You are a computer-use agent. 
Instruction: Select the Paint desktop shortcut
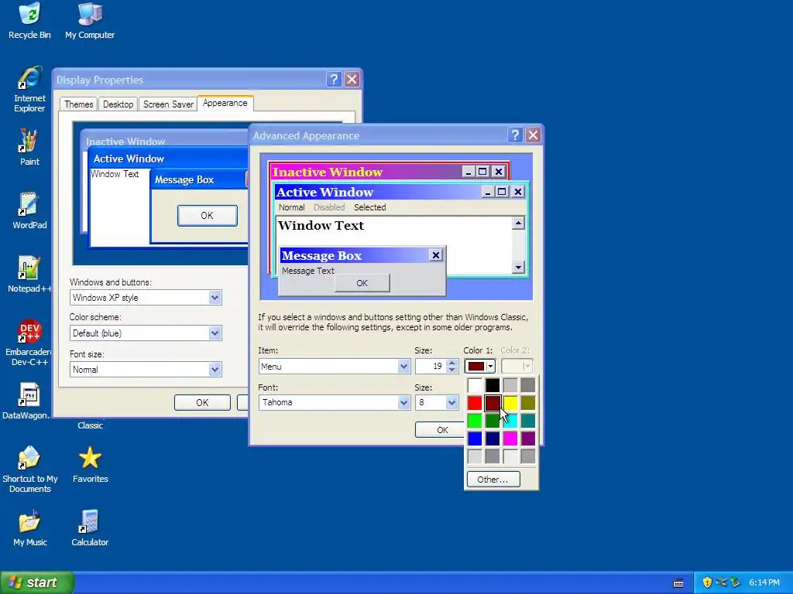point(29,147)
